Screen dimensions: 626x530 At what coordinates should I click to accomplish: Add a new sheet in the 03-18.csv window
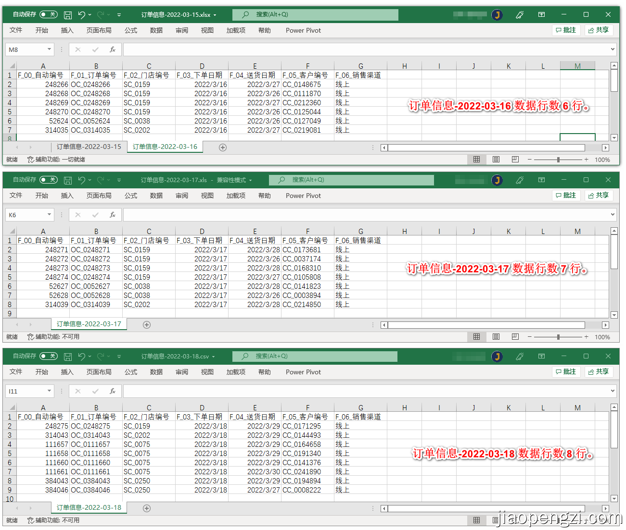tap(147, 508)
